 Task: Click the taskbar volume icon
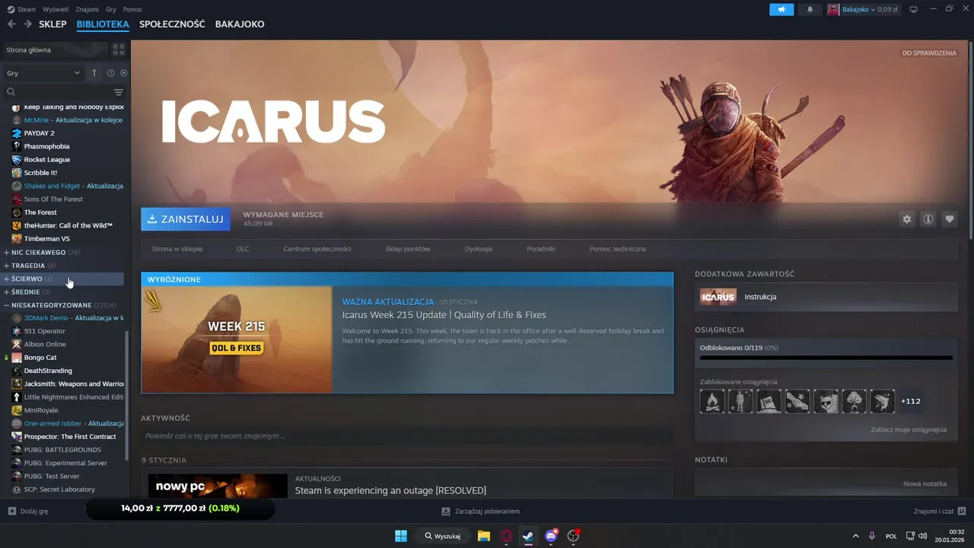click(x=923, y=536)
